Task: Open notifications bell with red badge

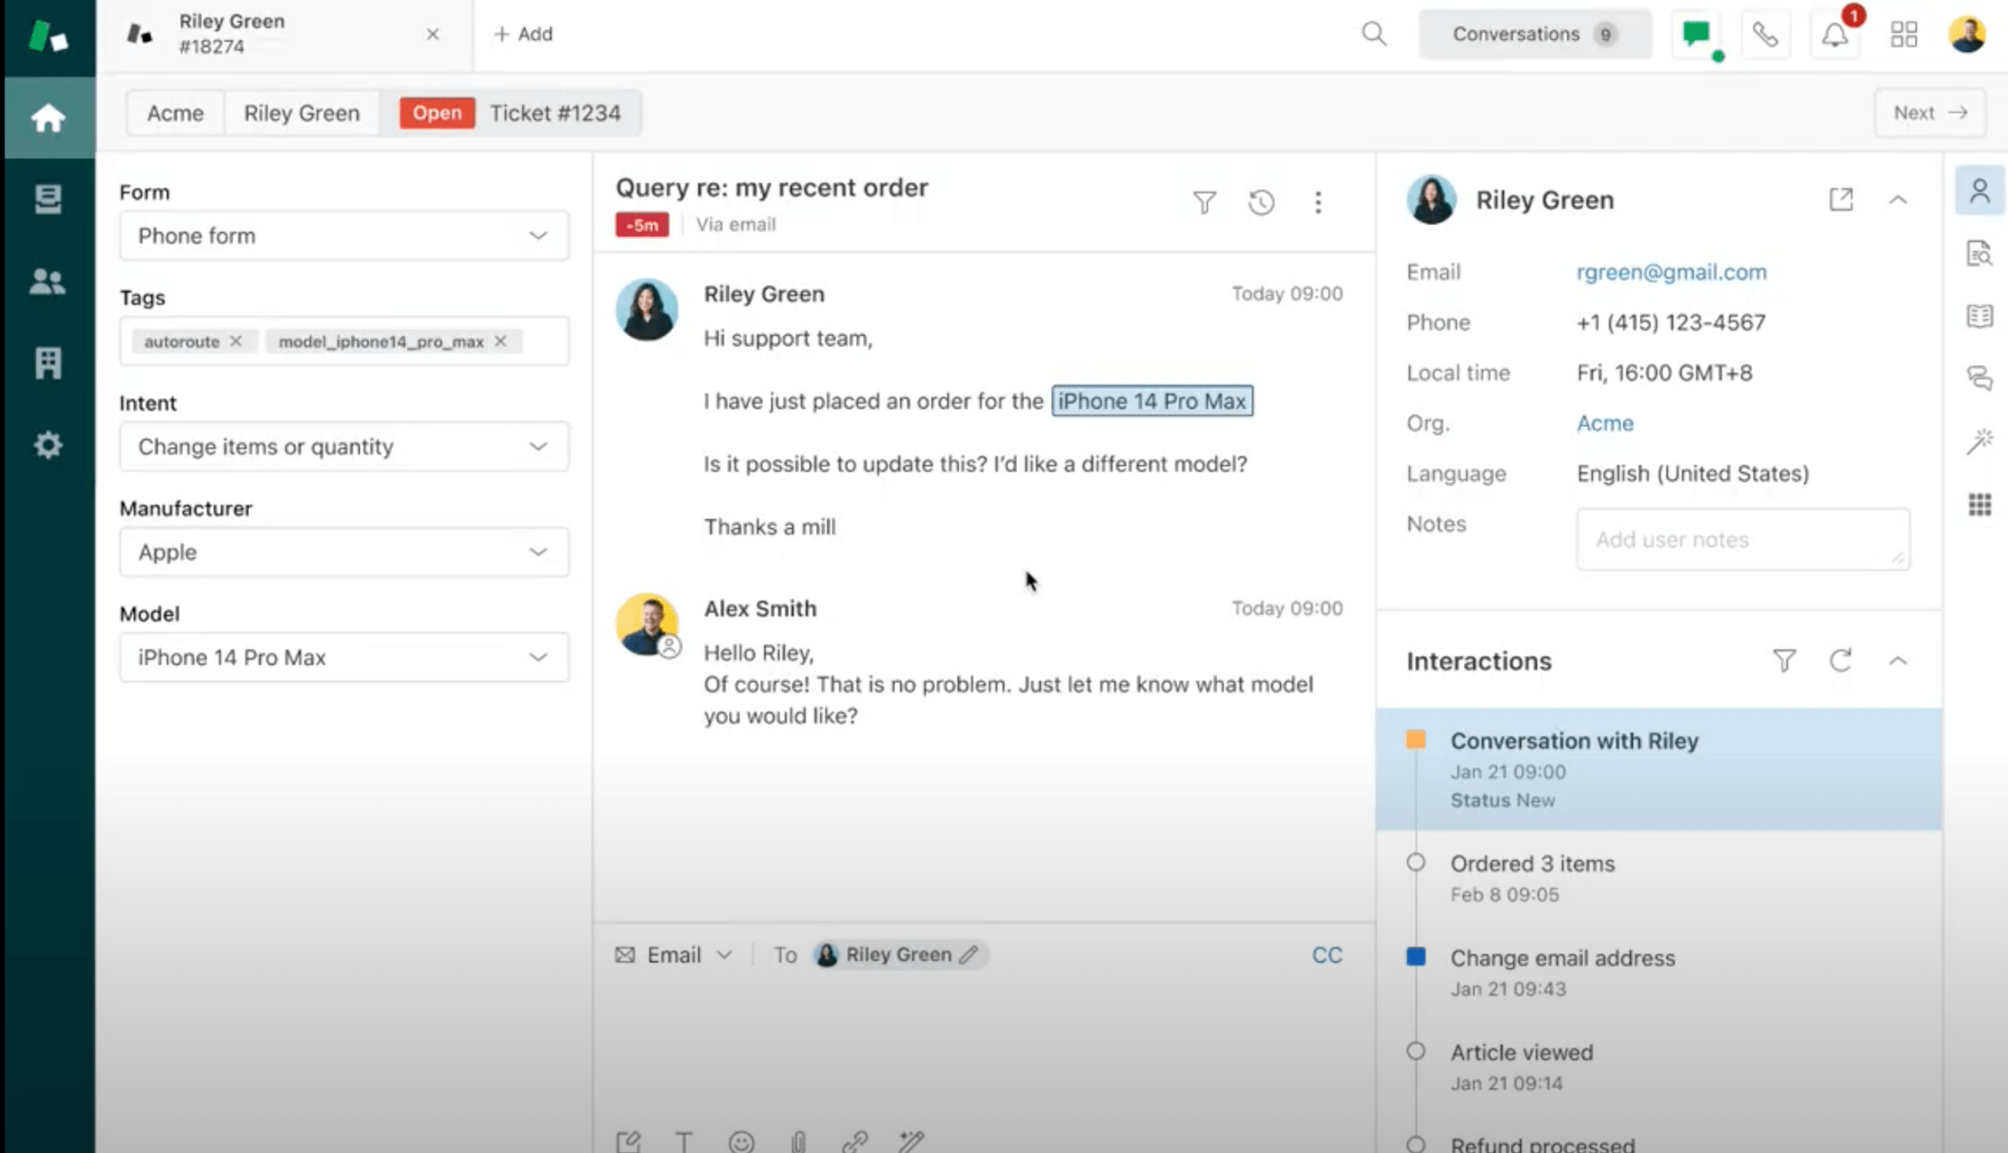Action: point(1835,35)
